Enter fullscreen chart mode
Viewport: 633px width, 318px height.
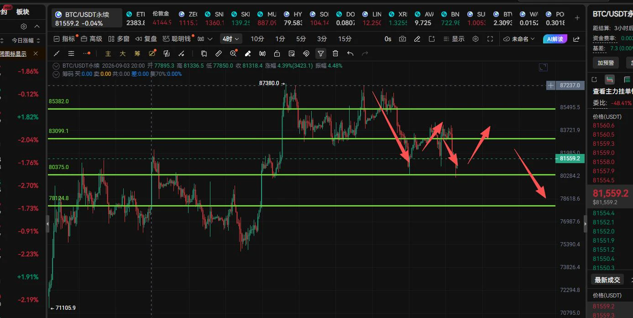tap(490, 39)
